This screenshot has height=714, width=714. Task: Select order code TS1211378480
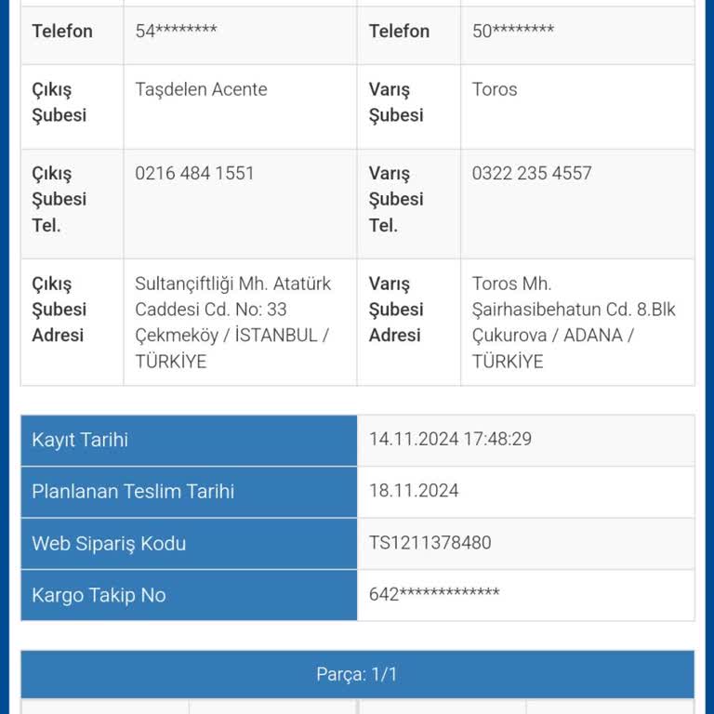(x=430, y=542)
